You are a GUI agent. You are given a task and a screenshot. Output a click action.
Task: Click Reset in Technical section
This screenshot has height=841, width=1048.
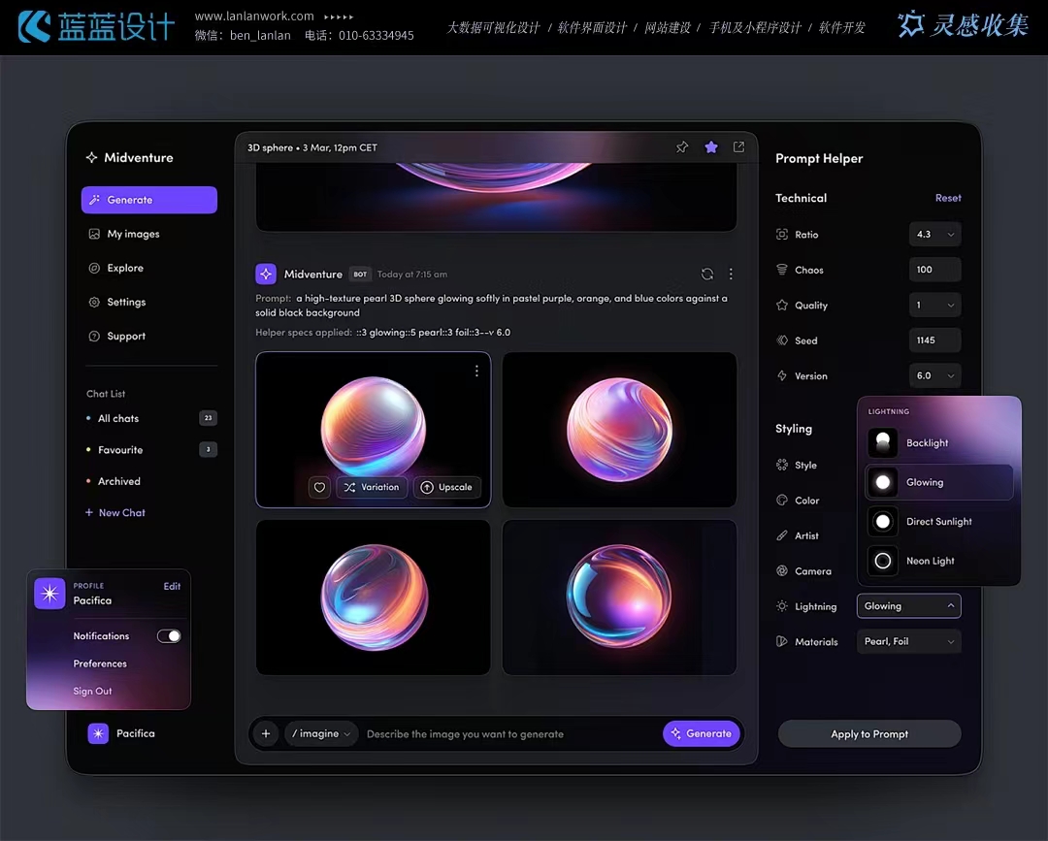coord(948,198)
